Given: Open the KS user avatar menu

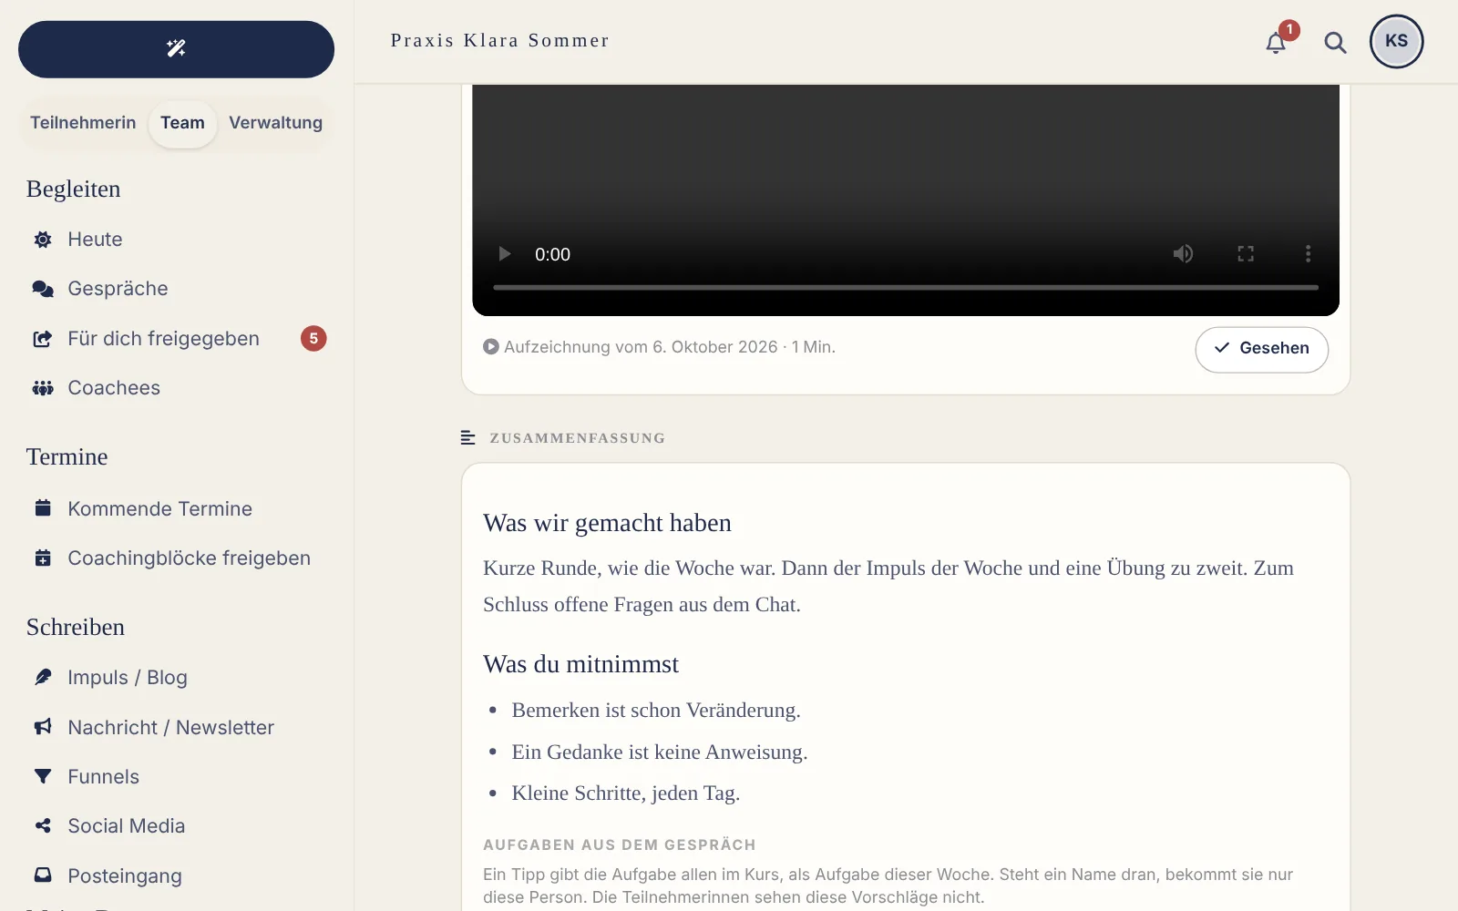Looking at the screenshot, I should tap(1396, 41).
